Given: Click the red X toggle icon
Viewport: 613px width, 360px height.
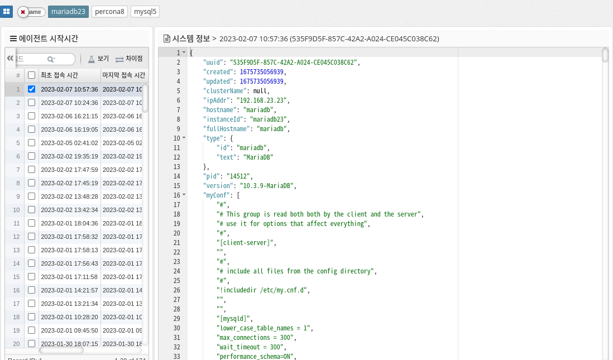Looking at the screenshot, I should coord(23,12).
